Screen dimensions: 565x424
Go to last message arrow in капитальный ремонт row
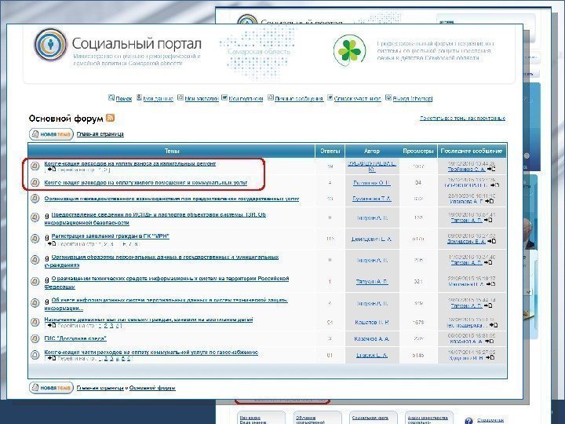pyautogui.click(x=490, y=169)
